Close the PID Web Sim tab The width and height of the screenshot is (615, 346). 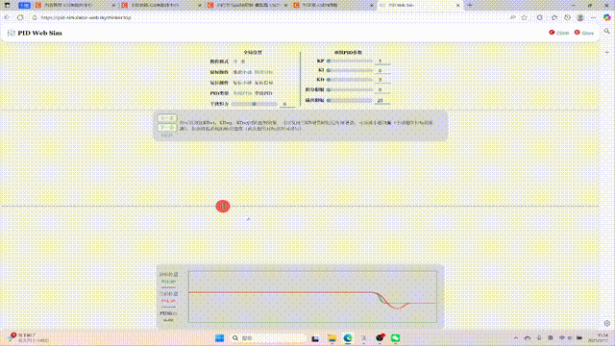point(457,6)
